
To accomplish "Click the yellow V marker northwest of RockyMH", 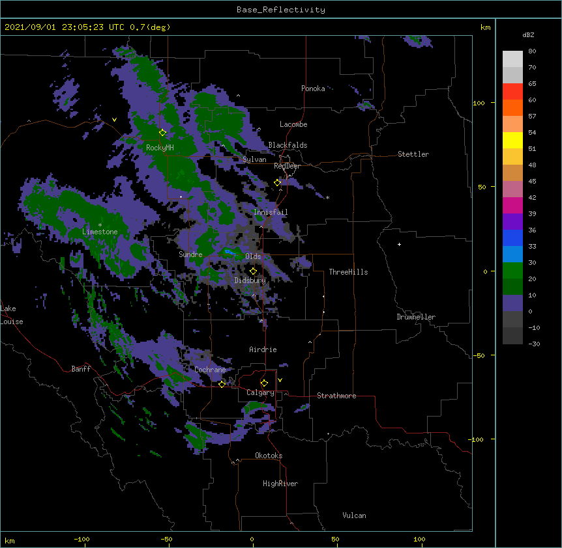I will 114,120.
